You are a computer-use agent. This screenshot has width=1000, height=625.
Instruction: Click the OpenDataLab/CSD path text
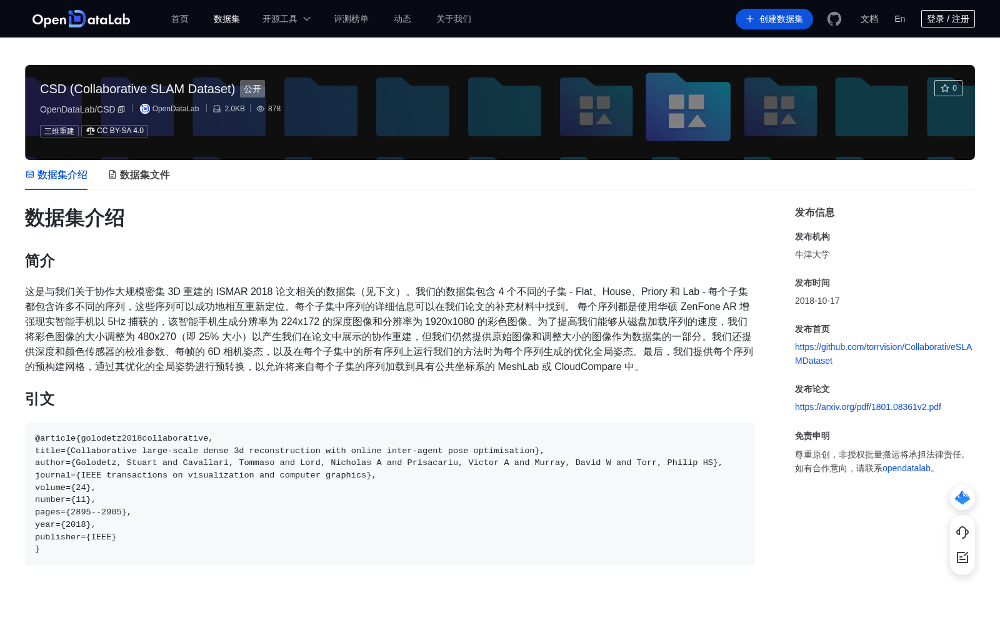[x=77, y=109]
